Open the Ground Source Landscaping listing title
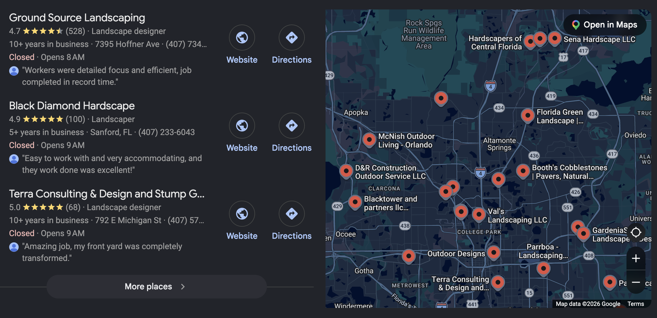The width and height of the screenshot is (657, 318). coord(77,18)
